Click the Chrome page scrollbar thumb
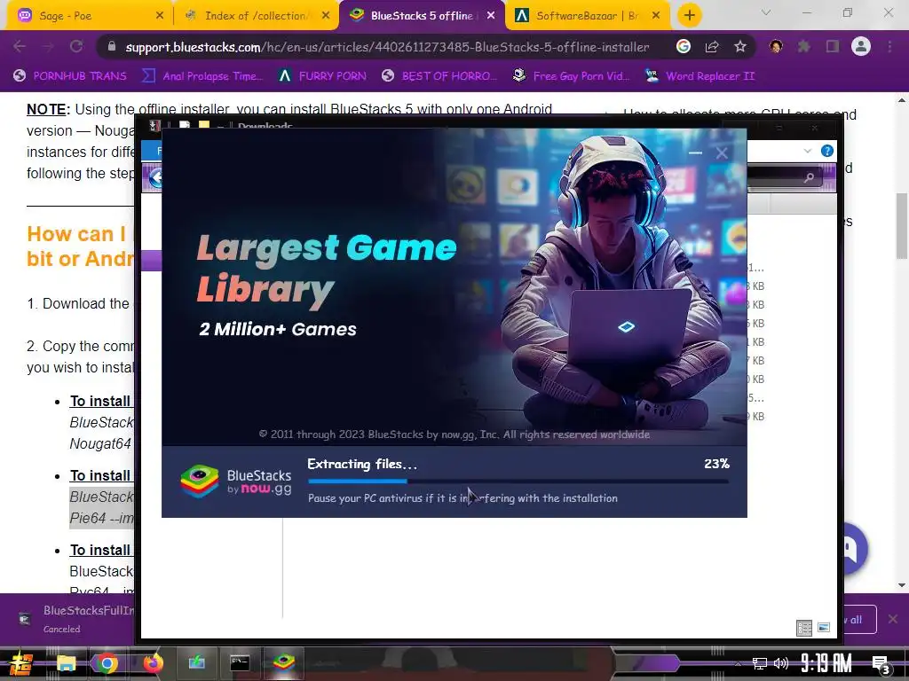909x681 pixels. 902,226
